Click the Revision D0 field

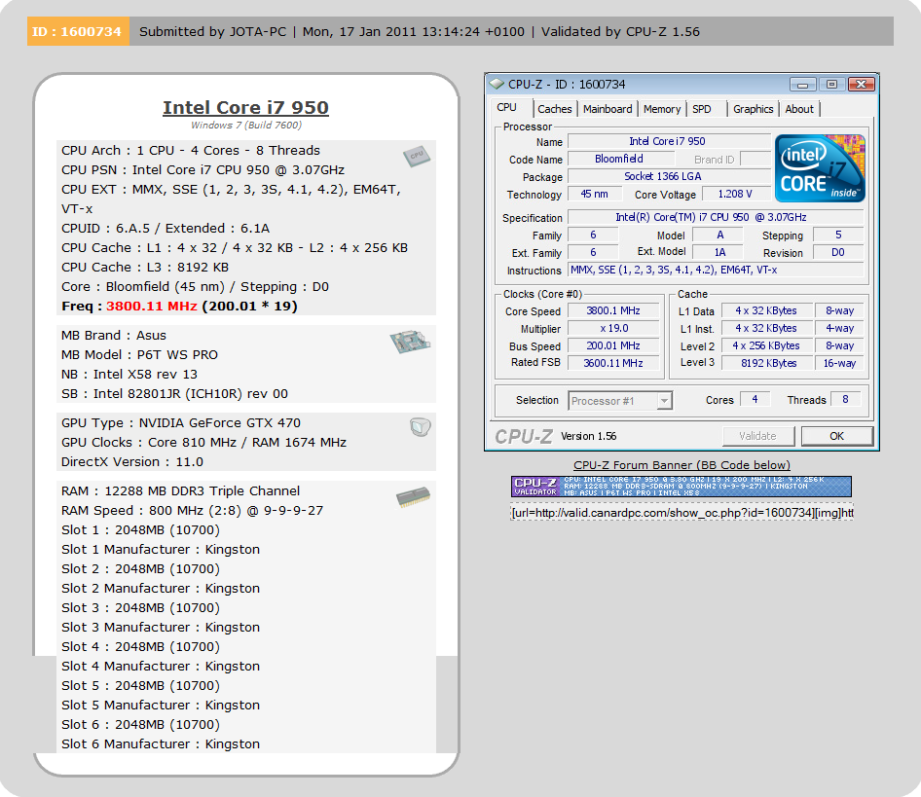[x=838, y=253]
